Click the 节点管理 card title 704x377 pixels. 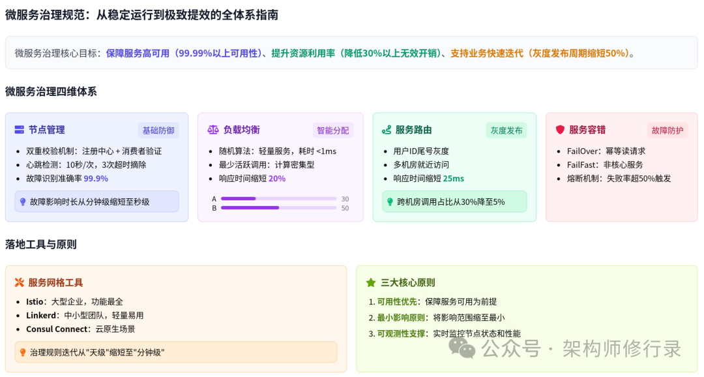[47, 130]
